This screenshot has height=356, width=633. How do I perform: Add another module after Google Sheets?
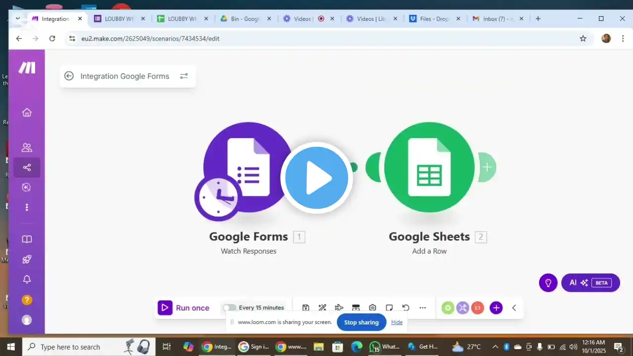click(487, 167)
